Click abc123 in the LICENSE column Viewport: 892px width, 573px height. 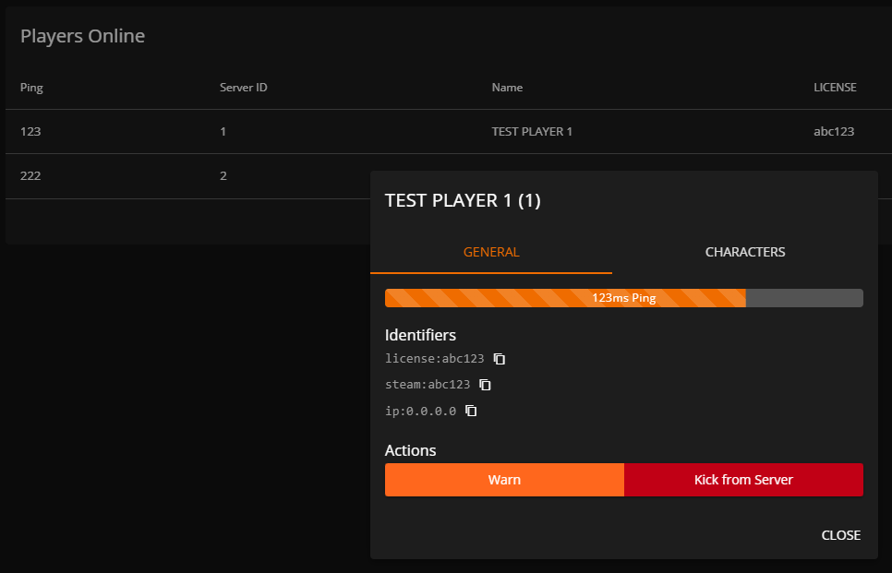(x=833, y=132)
